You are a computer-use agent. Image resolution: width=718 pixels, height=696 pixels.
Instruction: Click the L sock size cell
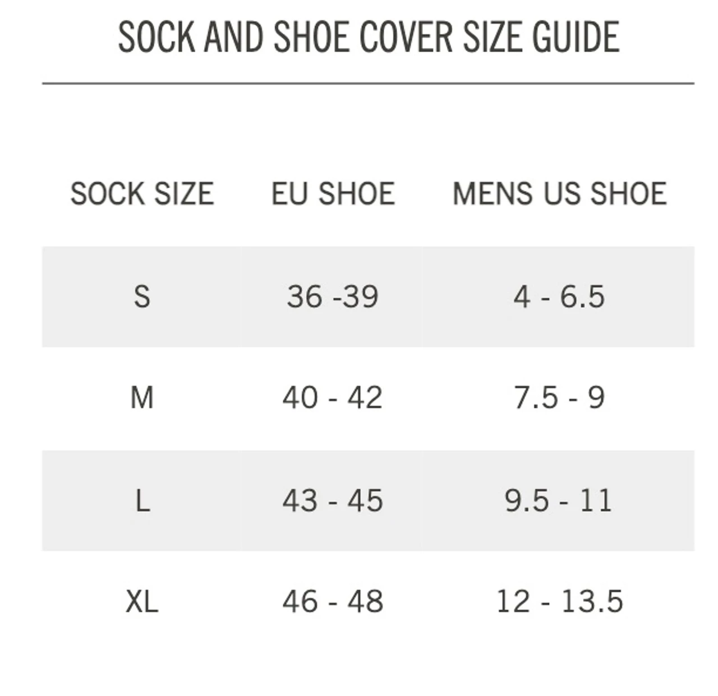click(142, 500)
